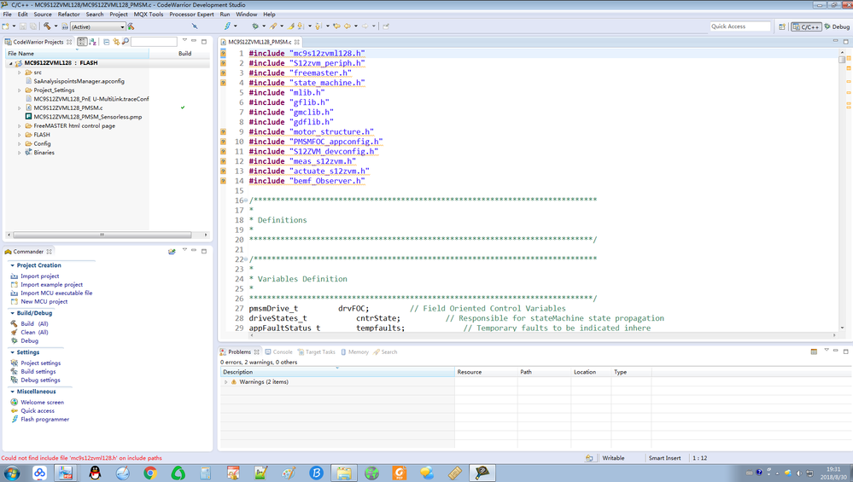Open the Processor Expert menu
The image size is (853, 482).
click(191, 15)
